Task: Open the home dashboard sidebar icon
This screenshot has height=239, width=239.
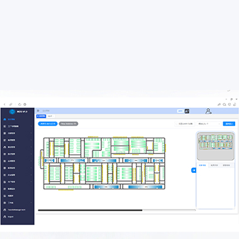Action: click(x=4, y=119)
